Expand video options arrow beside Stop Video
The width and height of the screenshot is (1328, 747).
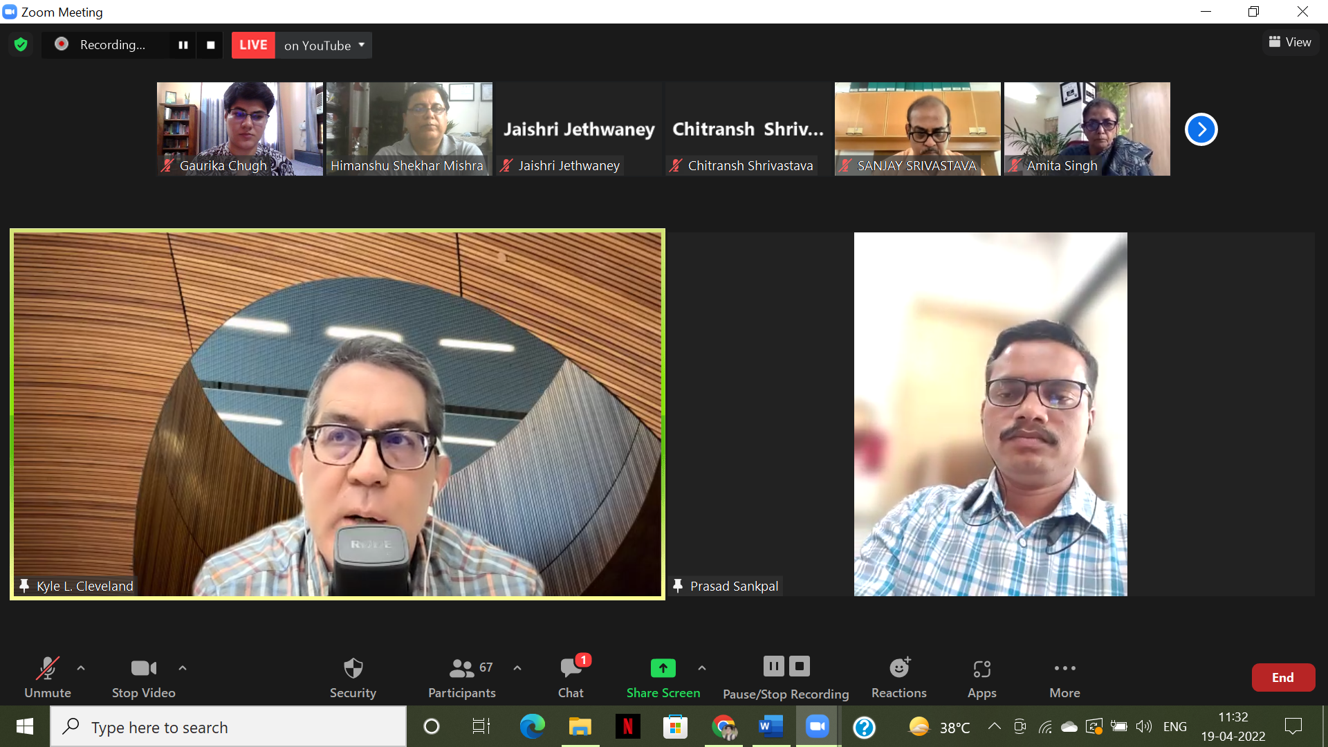point(183,668)
